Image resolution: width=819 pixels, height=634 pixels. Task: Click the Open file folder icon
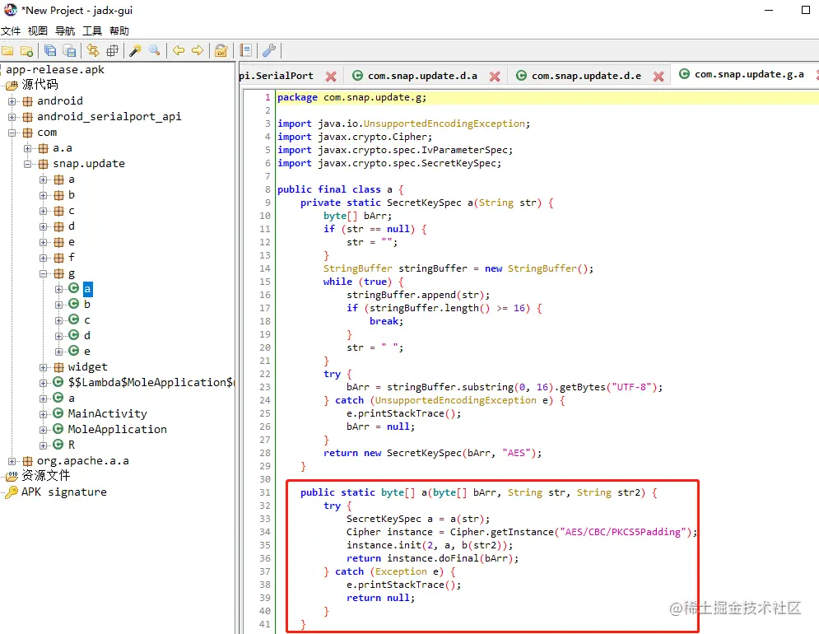[x=7, y=51]
